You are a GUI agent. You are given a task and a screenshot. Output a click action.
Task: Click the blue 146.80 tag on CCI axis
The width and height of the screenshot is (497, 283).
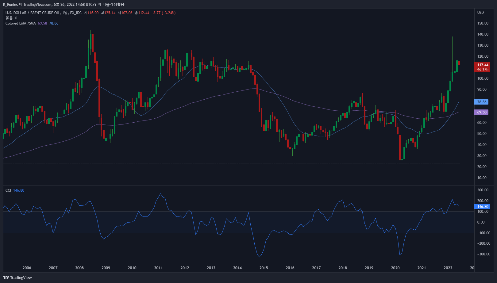[482, 207]
